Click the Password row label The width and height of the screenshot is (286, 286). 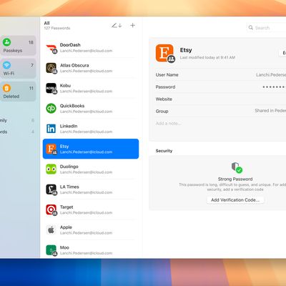point(165,87)
